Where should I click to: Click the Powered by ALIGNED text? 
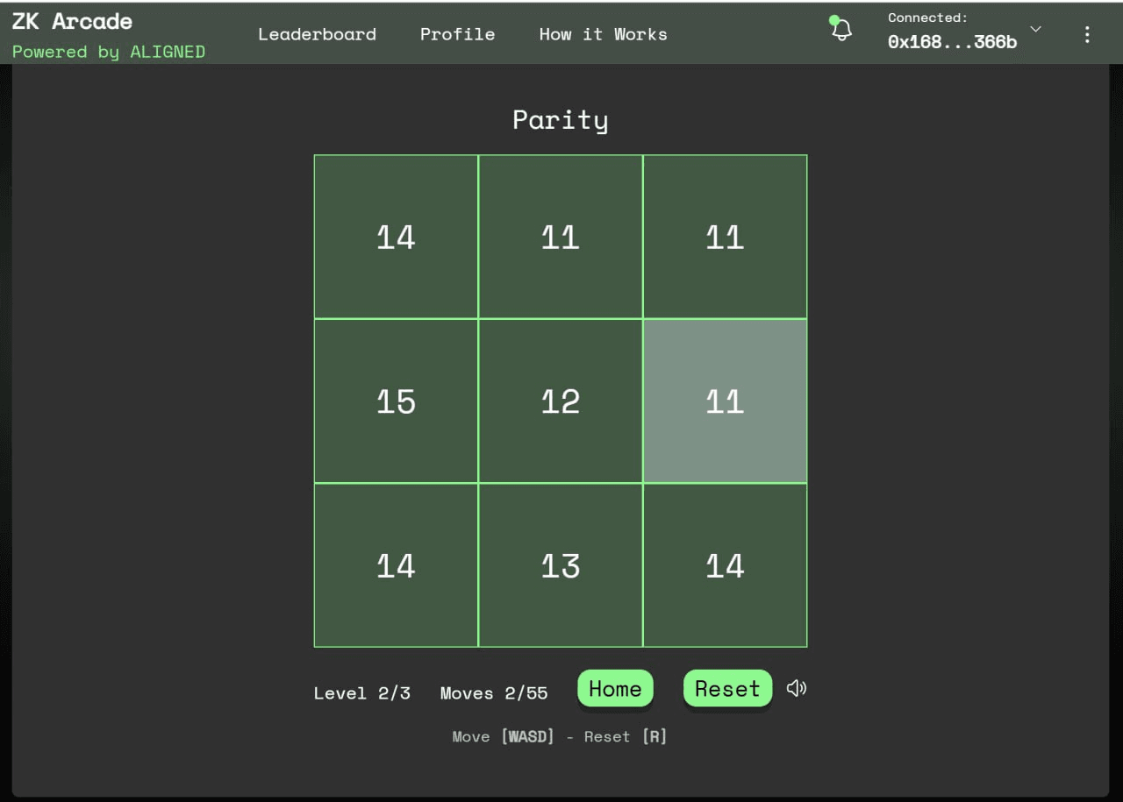click(x=109, y=52)
